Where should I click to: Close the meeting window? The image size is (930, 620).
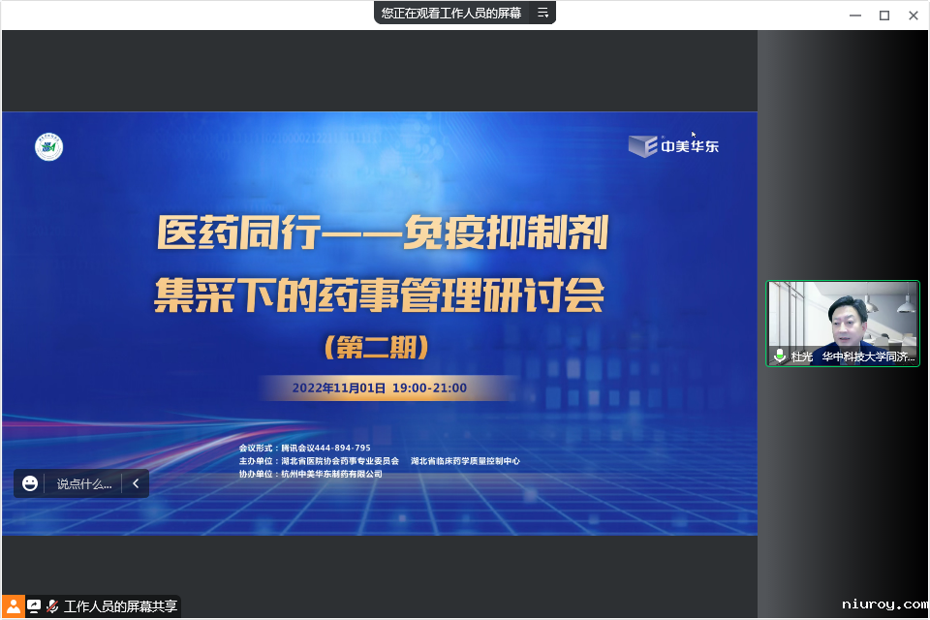pyautogui.click(x=913, y=15)
